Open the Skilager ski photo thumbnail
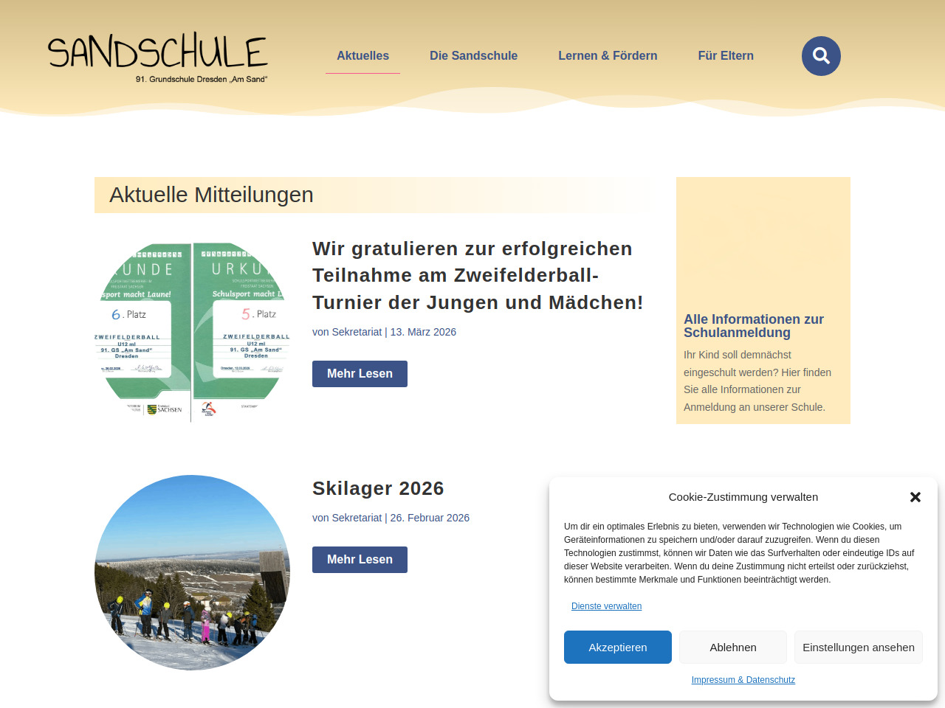 pyautogui.click(x=192, y=572)
